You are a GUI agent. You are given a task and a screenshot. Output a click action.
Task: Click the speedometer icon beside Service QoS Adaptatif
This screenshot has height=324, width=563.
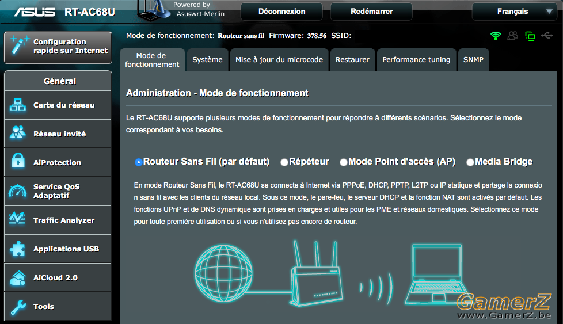click(18, 190)
